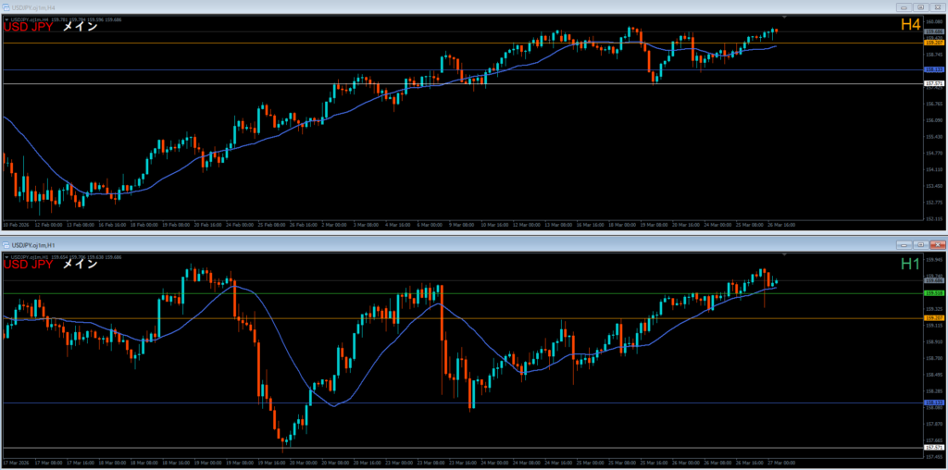Screen dimensions: 948x470
Task: Maximize the USDJPY H4 chart window
Action: coord(920,6)
